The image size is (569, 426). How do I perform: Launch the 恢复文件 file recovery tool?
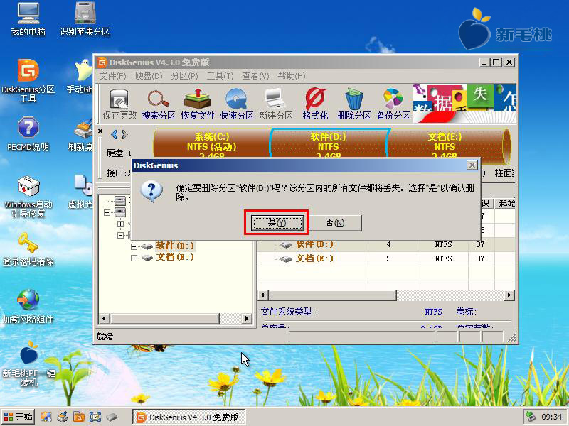(x=198, y=104)
